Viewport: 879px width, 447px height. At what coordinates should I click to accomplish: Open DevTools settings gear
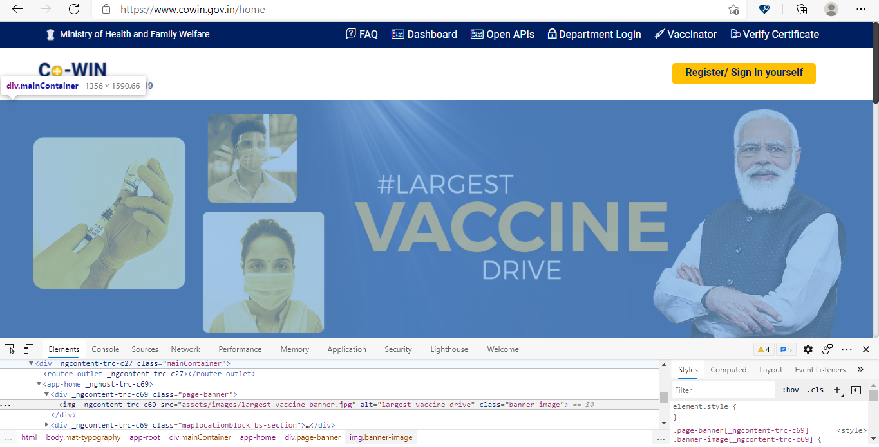808,349
